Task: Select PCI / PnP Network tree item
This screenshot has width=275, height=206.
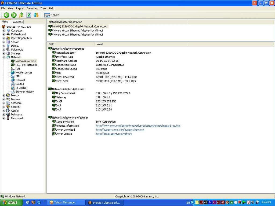Action: (x=26, y=65)
